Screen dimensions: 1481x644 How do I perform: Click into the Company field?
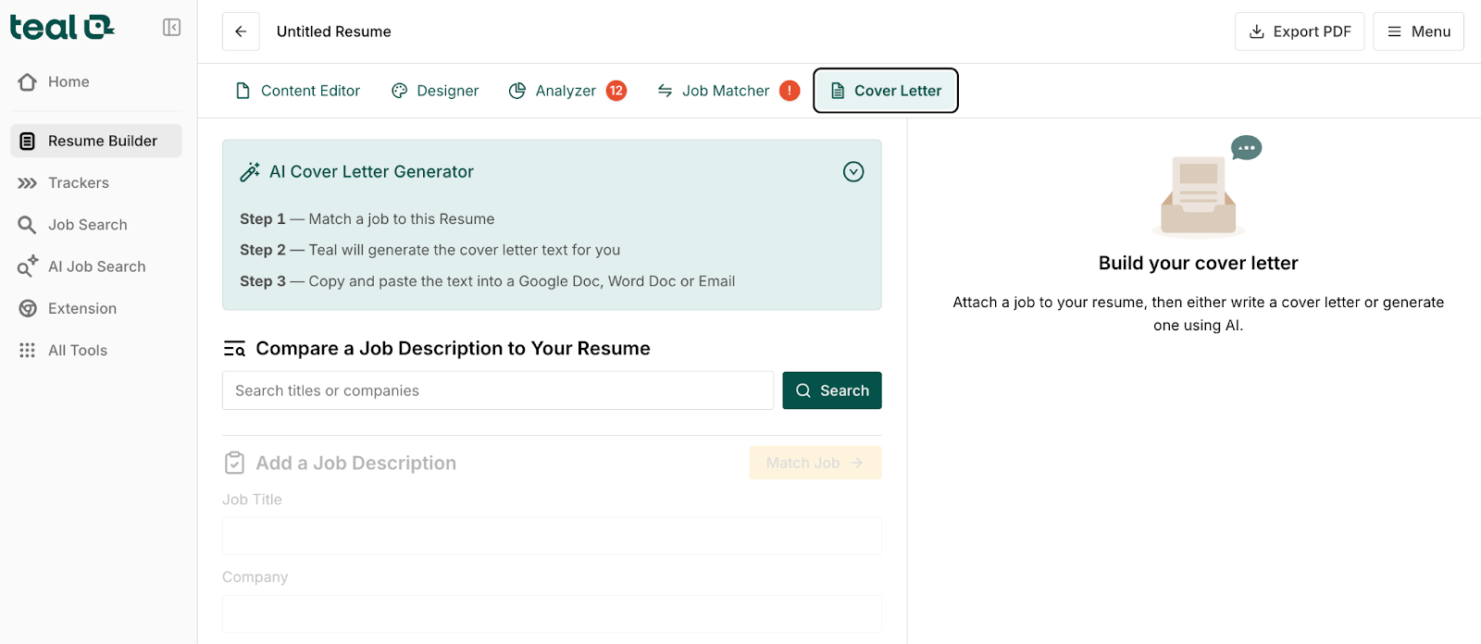point(552,613)
